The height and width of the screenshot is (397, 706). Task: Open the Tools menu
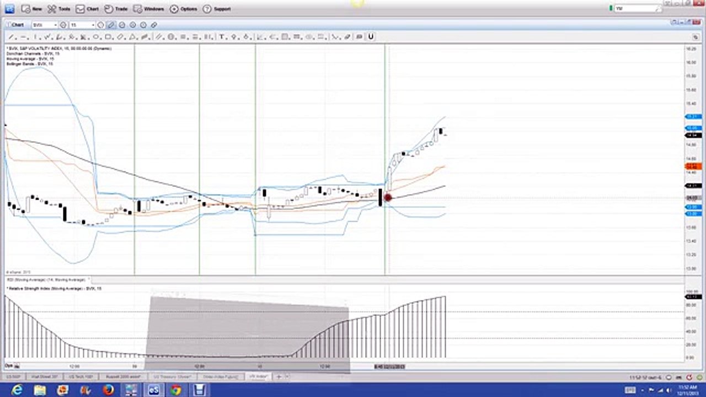click(x=58, y=9)
